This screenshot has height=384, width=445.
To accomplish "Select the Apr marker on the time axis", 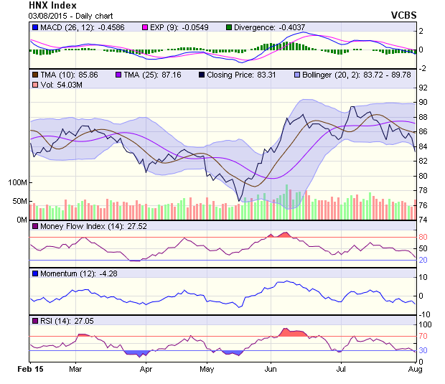I will 146,370.
